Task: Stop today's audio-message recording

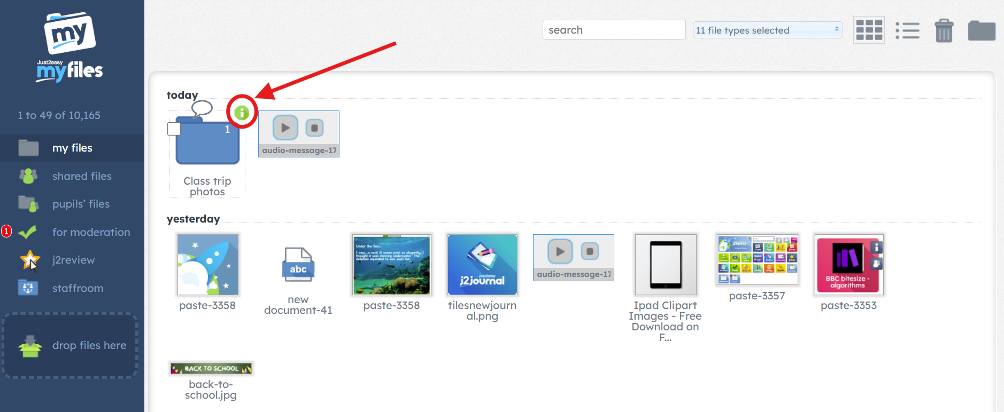Action: pyautogui.click(x=314, y=128)
